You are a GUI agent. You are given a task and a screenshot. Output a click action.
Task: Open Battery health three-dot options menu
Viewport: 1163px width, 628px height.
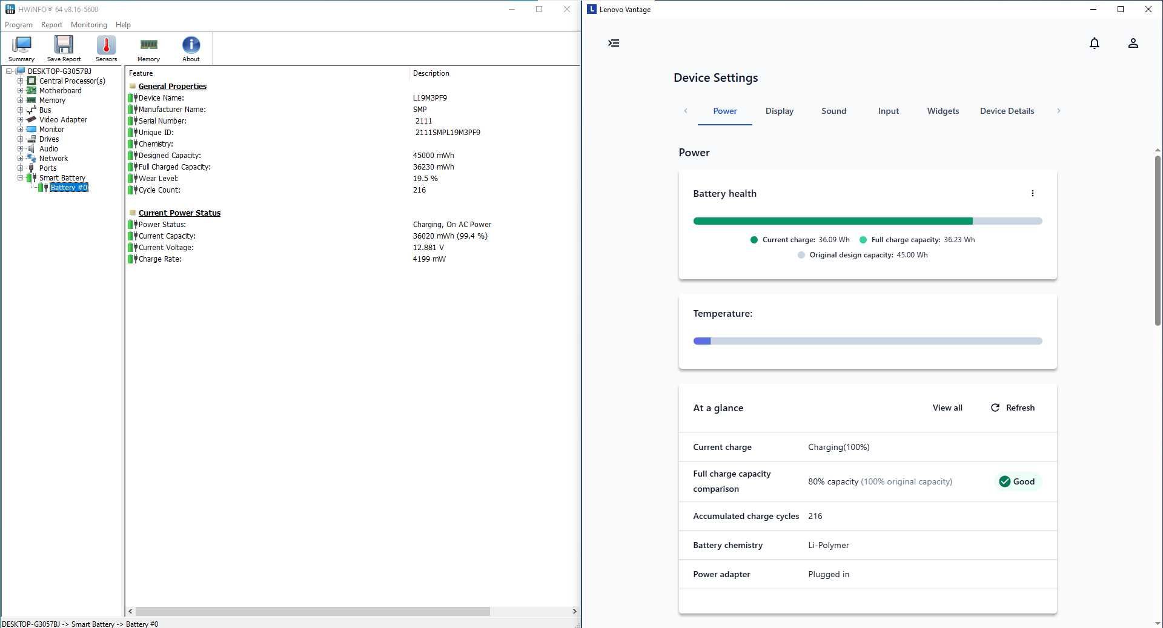click(1032, 193)
